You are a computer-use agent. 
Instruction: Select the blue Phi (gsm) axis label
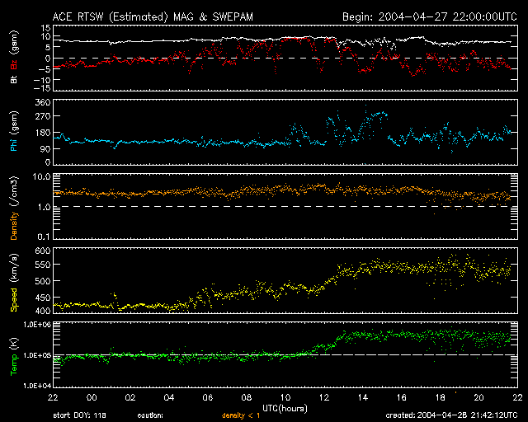(x=13, y=131)
